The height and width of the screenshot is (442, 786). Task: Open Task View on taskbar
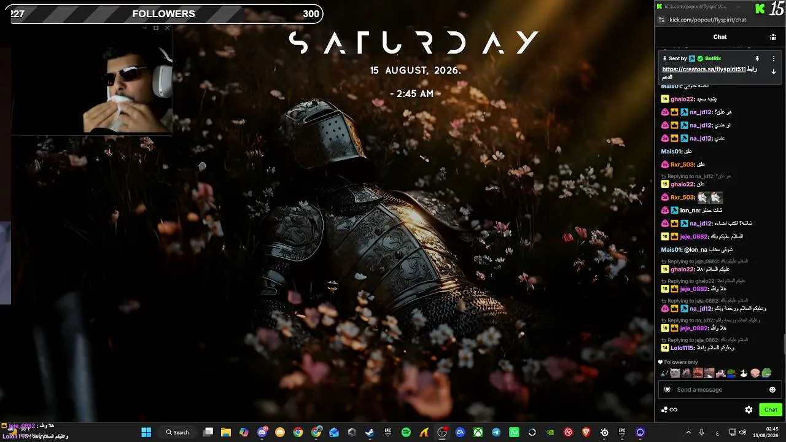208,432
